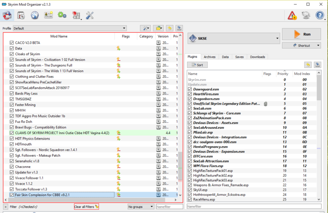Click the save backup icon in the Plugins pane
328x213 pixels.
pos(318,65)
